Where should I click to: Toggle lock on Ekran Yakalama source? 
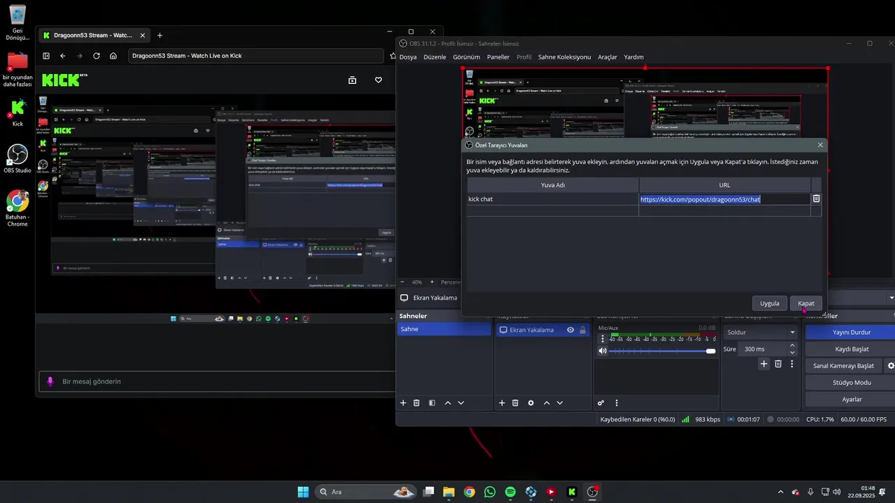tap(582, 330)
